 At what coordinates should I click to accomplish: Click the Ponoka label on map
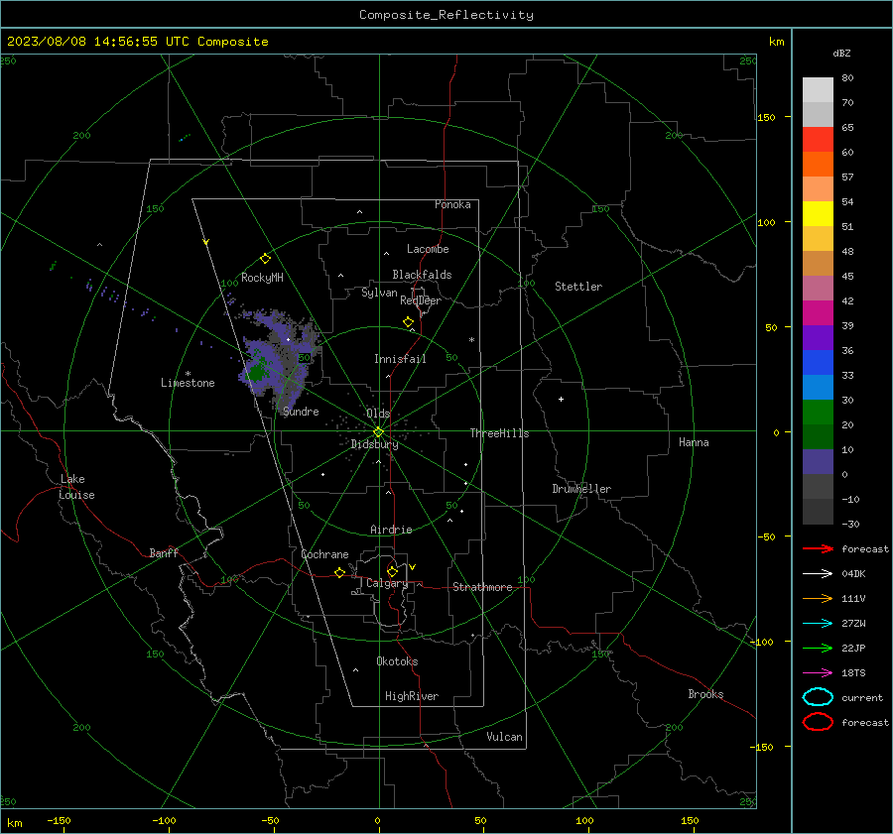click(x=452, y=204)
